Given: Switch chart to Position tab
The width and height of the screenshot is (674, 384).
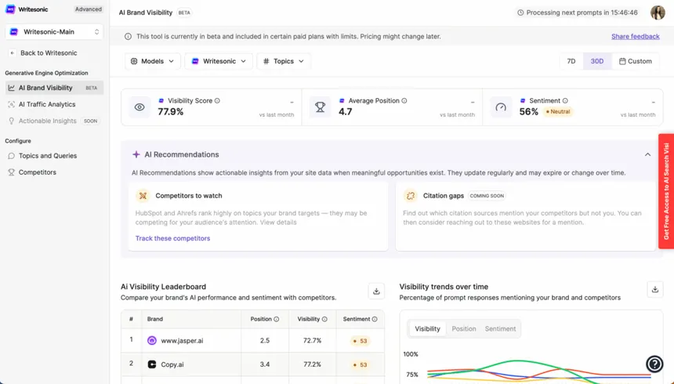Looking at the screenshot, I should click(464, 329).
